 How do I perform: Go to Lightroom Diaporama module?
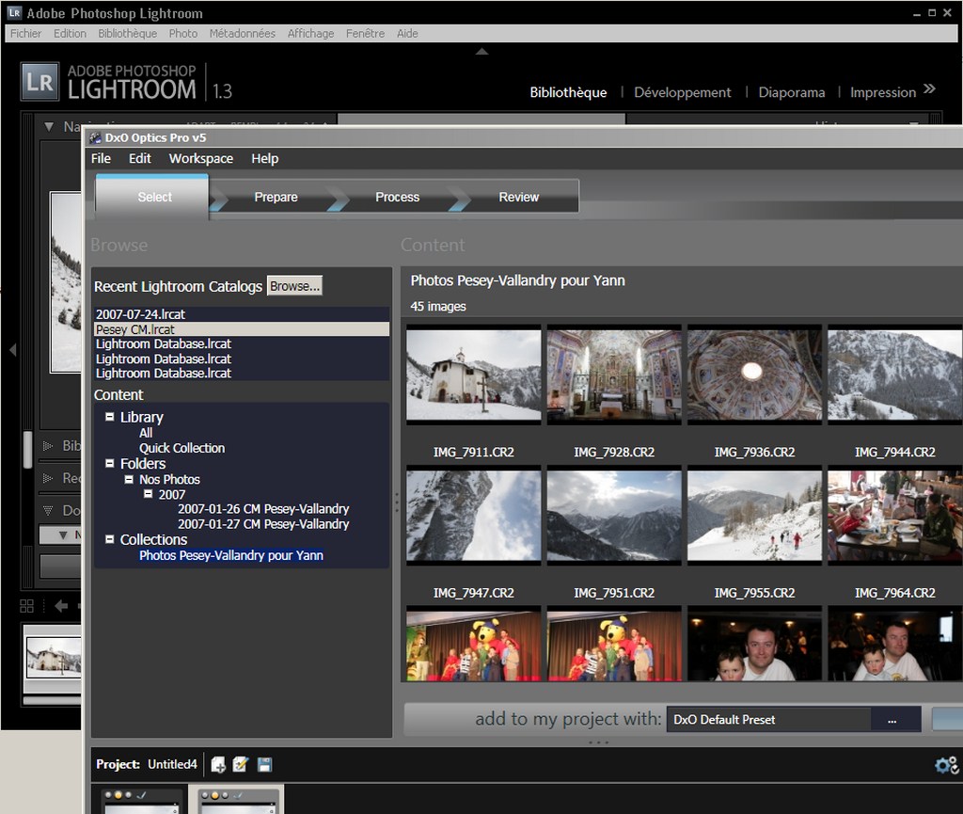click(x=792, y=92)
